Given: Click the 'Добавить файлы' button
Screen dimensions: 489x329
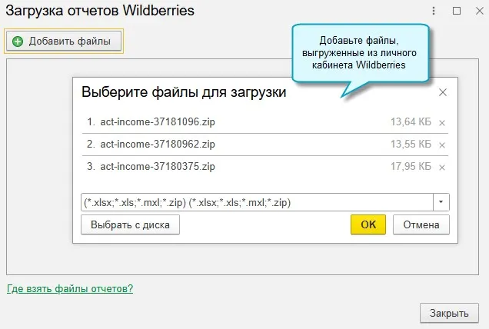Looking at the screenshot, I should [64, 42].
